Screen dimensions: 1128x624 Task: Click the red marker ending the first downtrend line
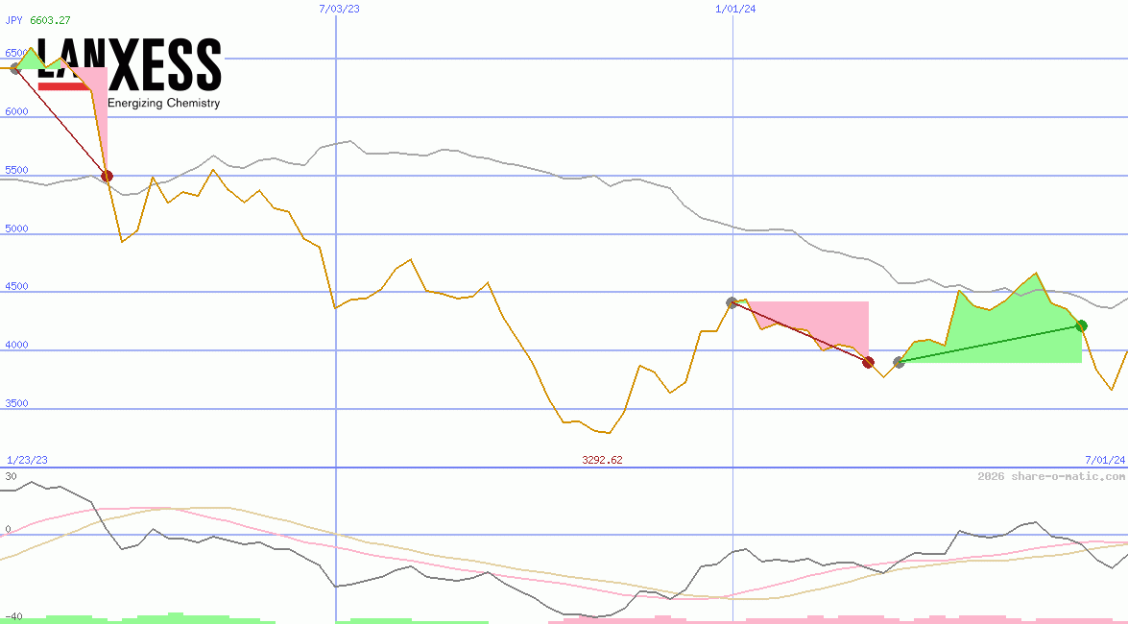click(x=107, y=176)
